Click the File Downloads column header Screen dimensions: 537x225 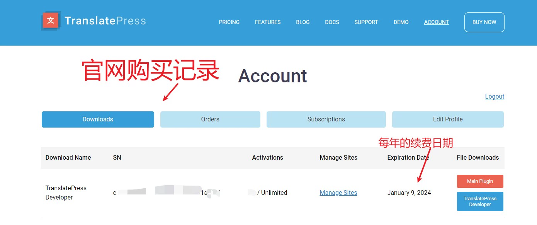[478, 157]
